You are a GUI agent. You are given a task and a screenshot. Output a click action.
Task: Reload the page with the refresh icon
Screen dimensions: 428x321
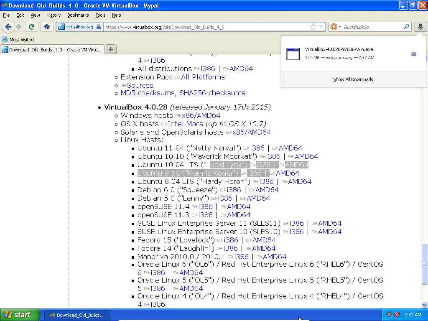pyautogui.click(x=31, y=27)
